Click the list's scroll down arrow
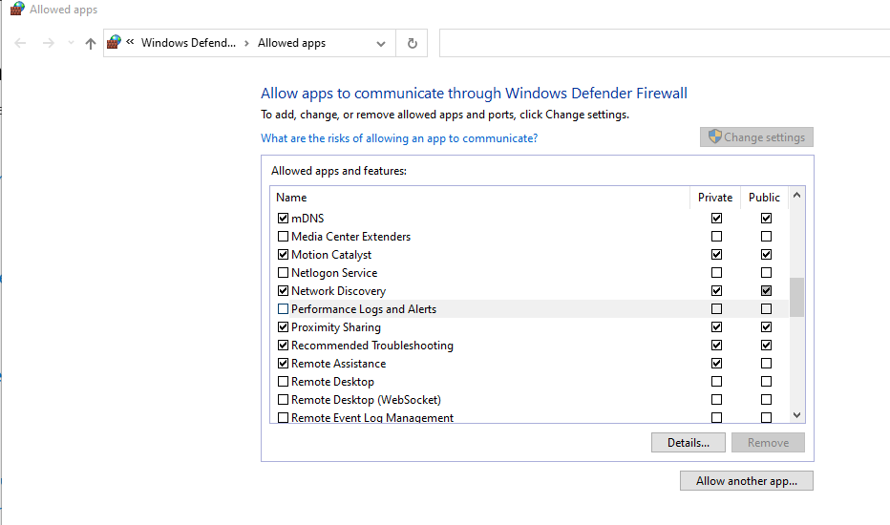This screenshot has height=525, width=890. click(797, 415)
